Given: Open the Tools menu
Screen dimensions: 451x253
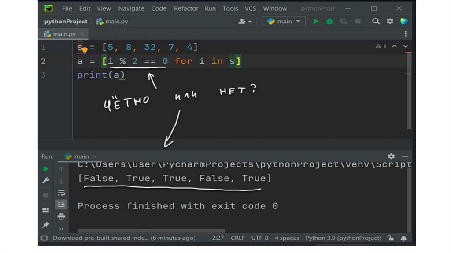Looking at the screenshot, I should [x=230, y=9].
